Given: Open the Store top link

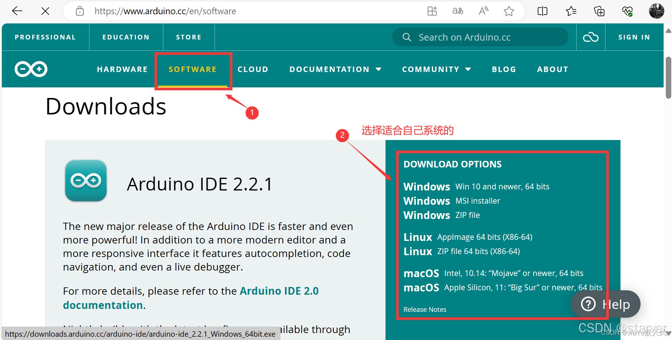Looking at the screenshot, I should pyautogui.click(x=189, y=37).
